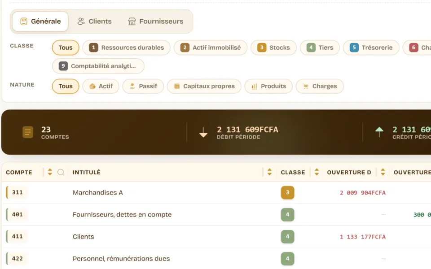Open the Fournisseurs tab
Image resolution: width=431 pixels, height=269 pixels.
[156, 22]
